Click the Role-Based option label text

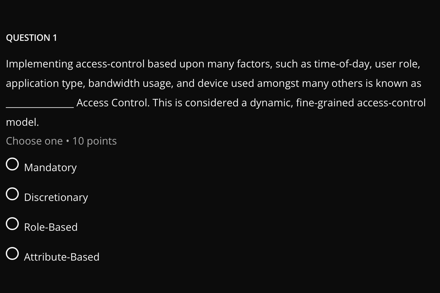point(51,227)
